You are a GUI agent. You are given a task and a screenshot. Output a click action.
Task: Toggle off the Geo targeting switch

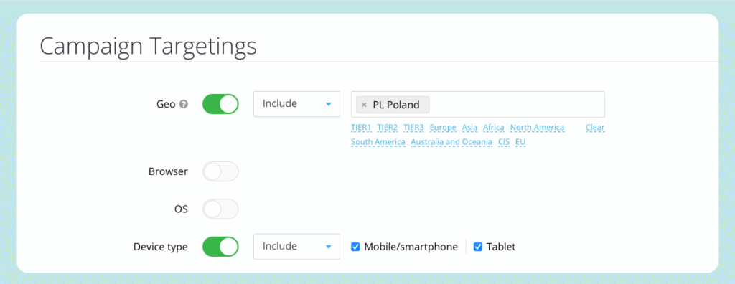coord(220,104)
